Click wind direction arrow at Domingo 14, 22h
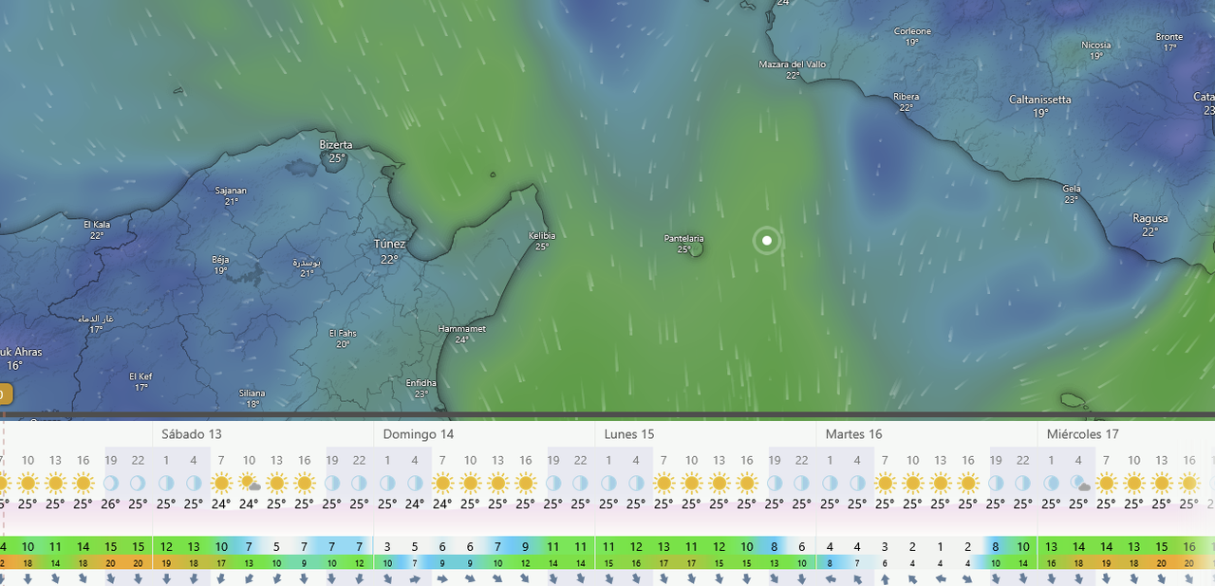Viewport: 1215px width, 586px height. click(581, 578)
